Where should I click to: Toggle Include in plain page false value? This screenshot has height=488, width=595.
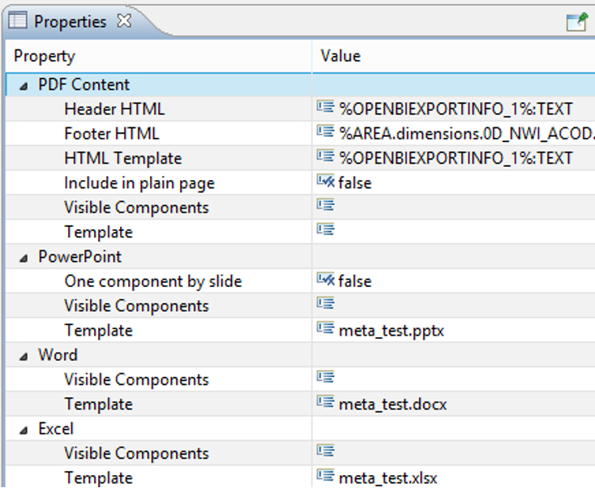355,183
